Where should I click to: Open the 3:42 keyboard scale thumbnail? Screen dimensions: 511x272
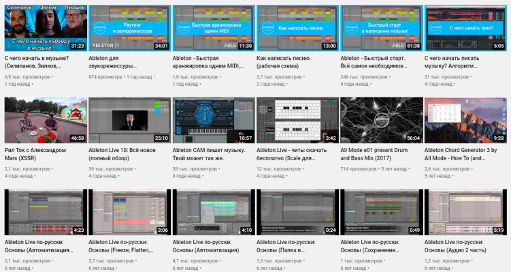(x=297, y=120)
